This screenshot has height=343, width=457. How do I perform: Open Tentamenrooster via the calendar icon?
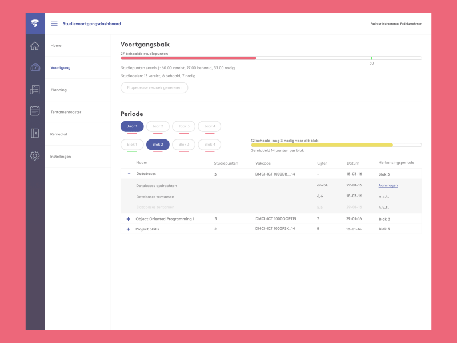pyautogui.click(x=34, y=112)
